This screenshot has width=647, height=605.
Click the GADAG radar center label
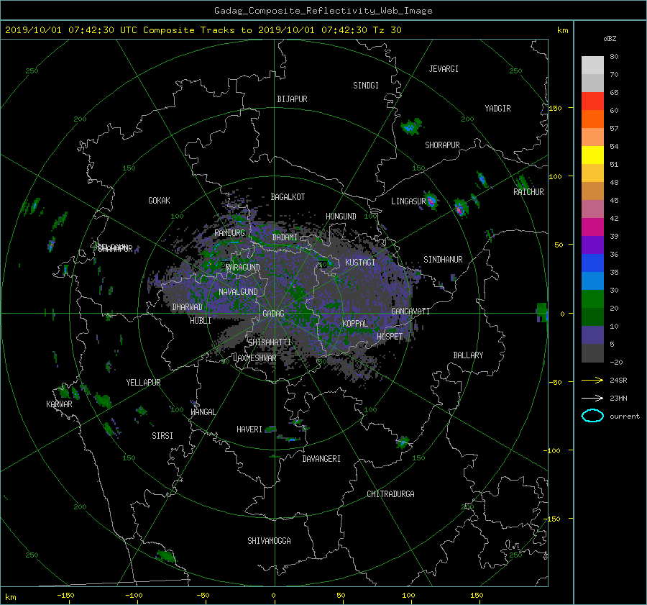pos(273,314)
